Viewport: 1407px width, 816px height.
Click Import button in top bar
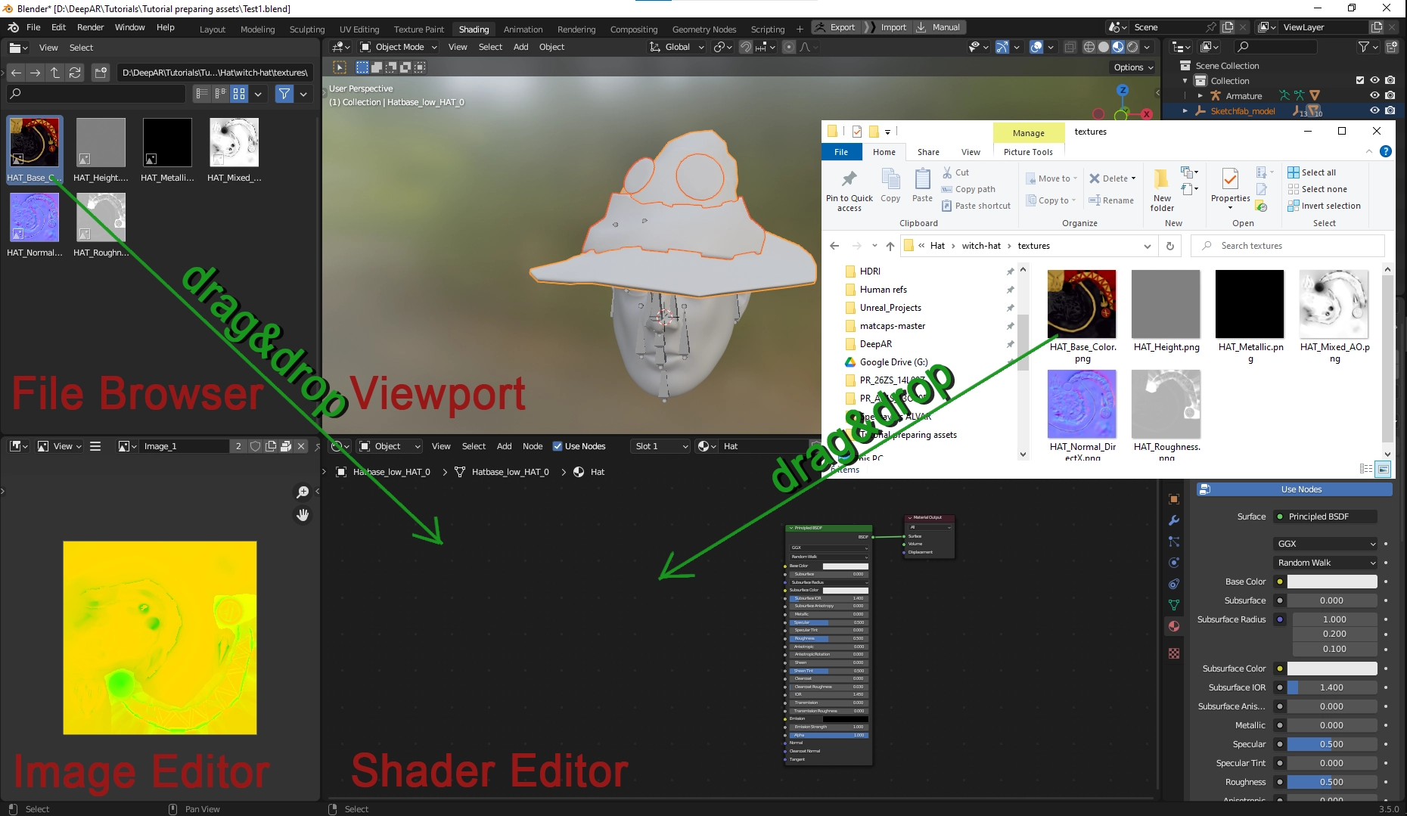click(887, 27)
